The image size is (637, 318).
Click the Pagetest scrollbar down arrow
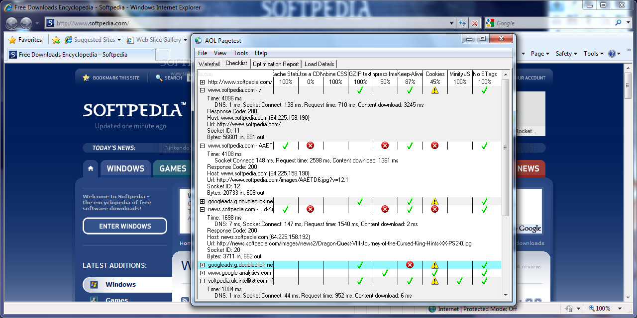(506, 295)
